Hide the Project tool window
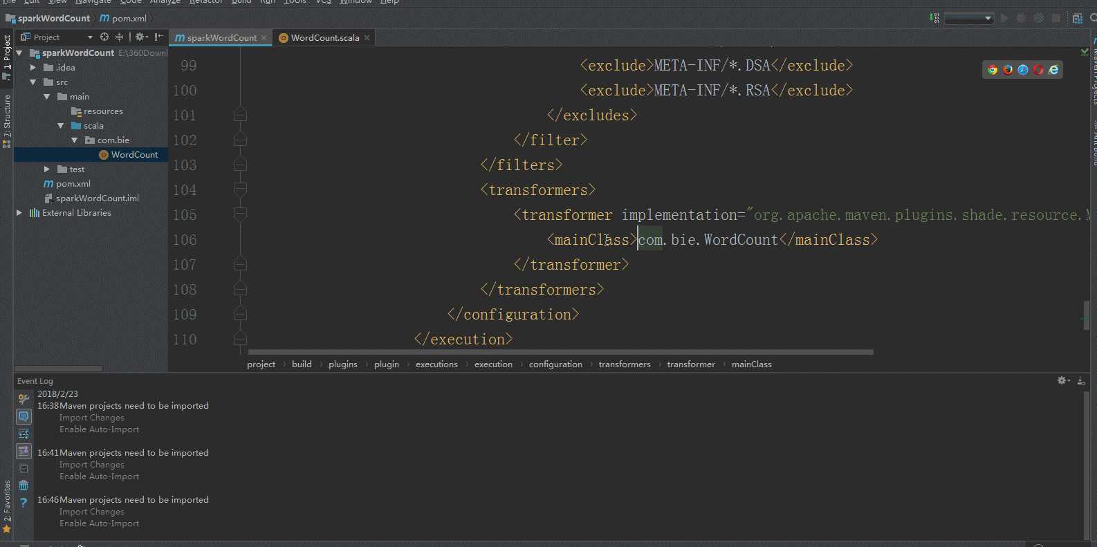The width and height of the screenshot is (1097, 547). pyautogui.click(x=159, y=37)
